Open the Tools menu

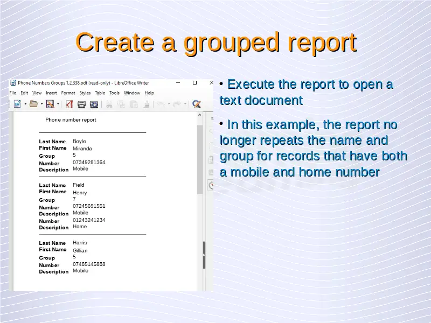point(114,93)
